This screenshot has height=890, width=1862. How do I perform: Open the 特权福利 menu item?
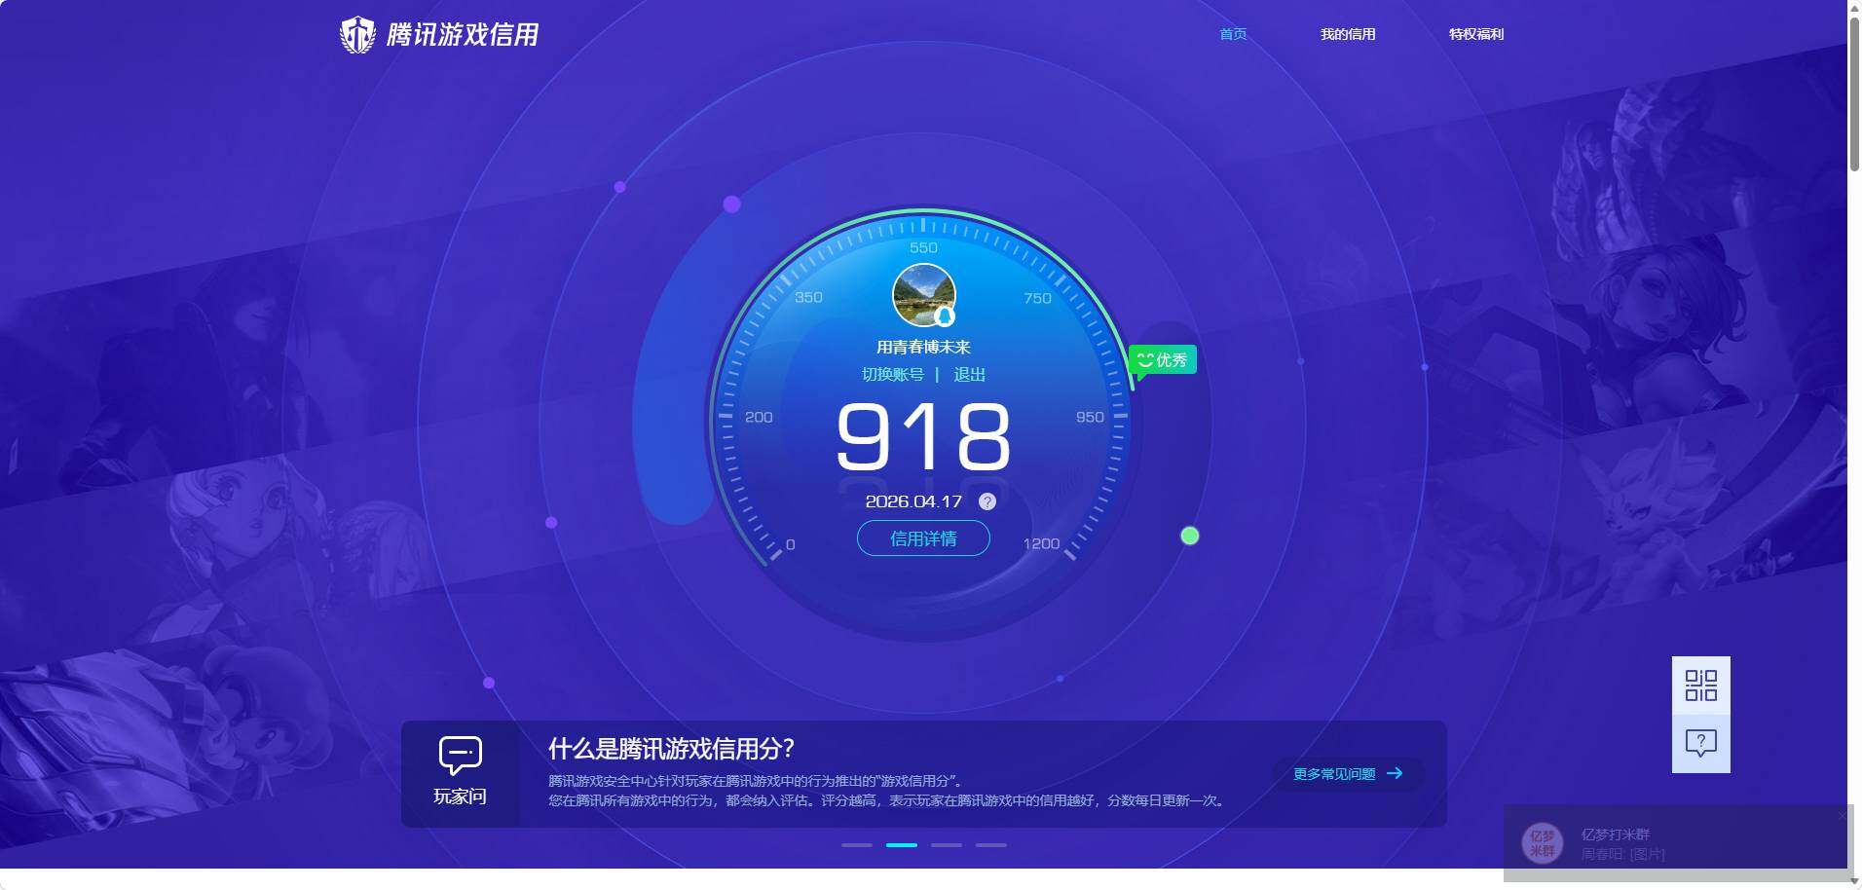tap(1474, 34)
